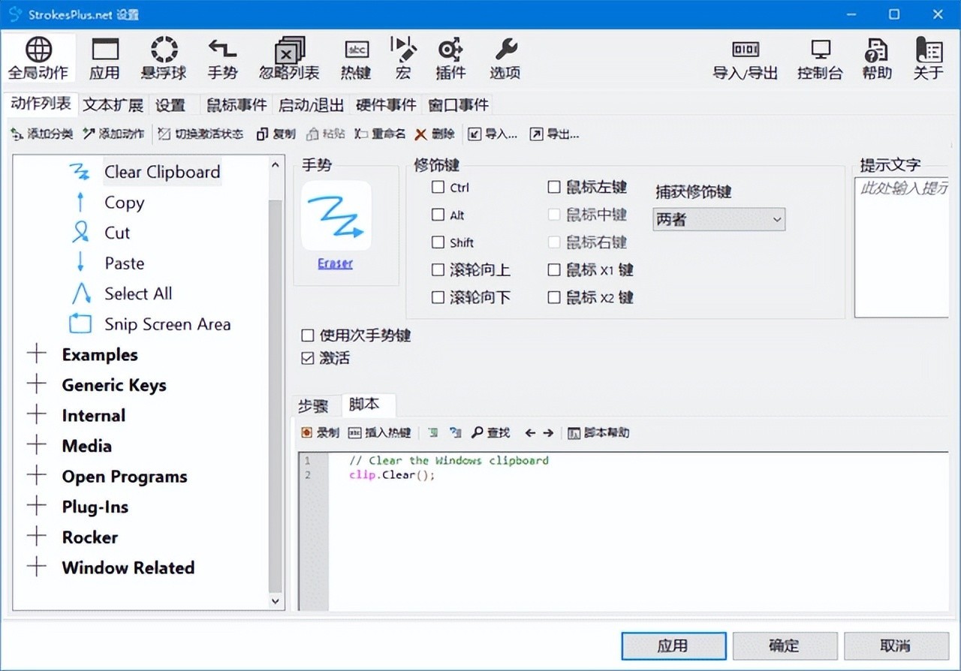Viewport: 961px width, 671px height.
Task: Click 导入... in the action toolbar
Action: [493, 134]
